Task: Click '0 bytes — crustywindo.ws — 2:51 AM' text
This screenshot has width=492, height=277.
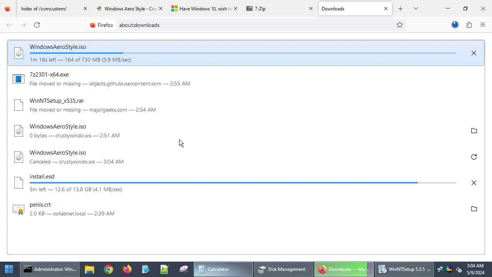Action: pyautogui.click(x=75, y=135)
